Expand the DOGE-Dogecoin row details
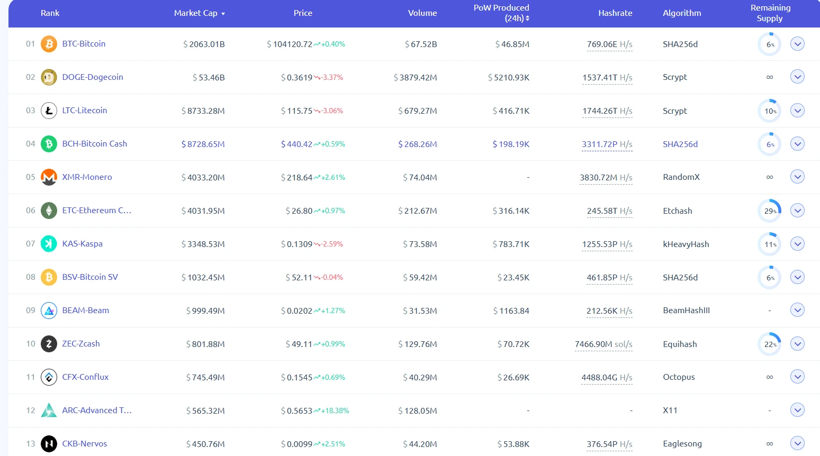The height and width of the screenshot is (456, 820). click(797, 77)
